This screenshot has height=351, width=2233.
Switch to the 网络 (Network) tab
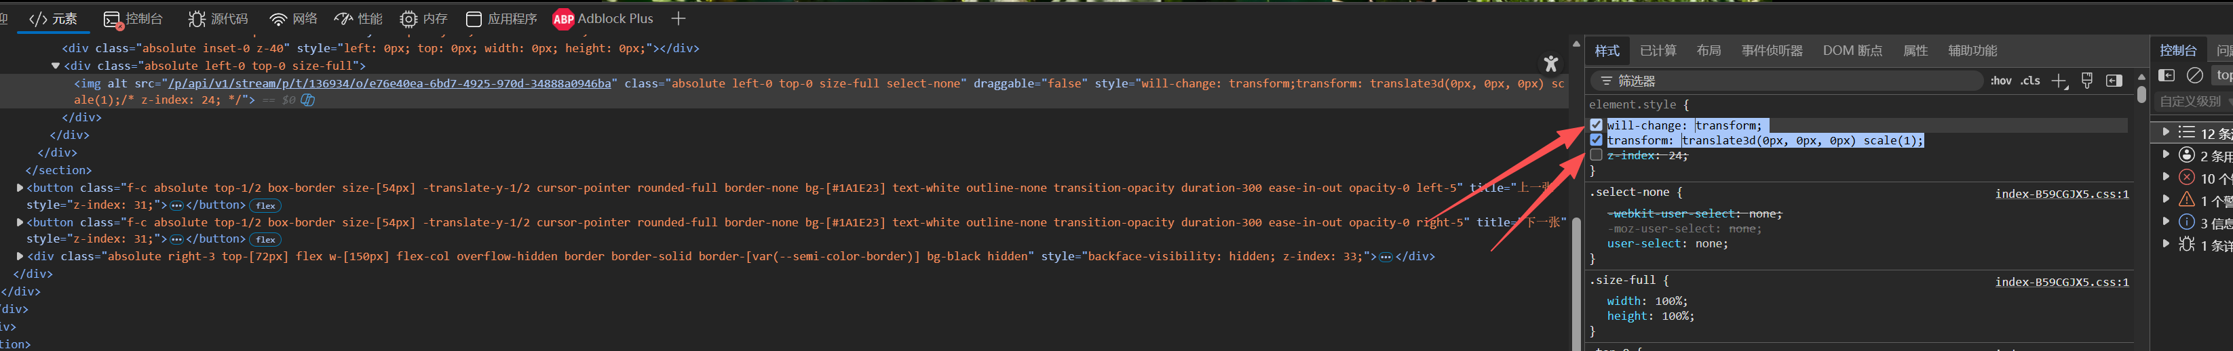[x=293, y=18]
